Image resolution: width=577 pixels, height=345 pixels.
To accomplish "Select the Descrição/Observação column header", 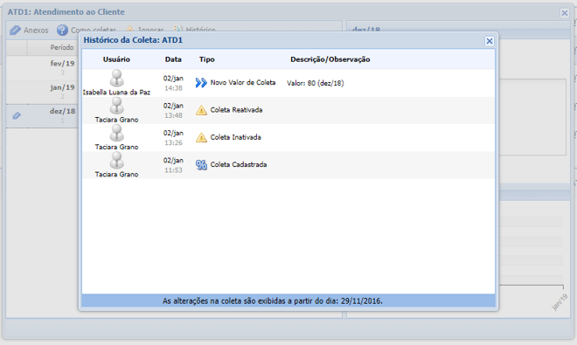I will click(330, 59).
